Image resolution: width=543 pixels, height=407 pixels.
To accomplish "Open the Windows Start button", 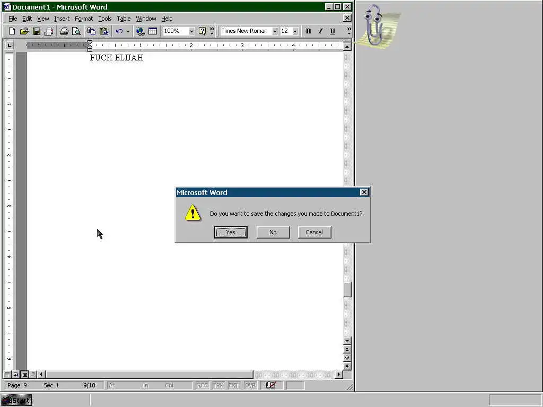I will (x=16, y=401).
